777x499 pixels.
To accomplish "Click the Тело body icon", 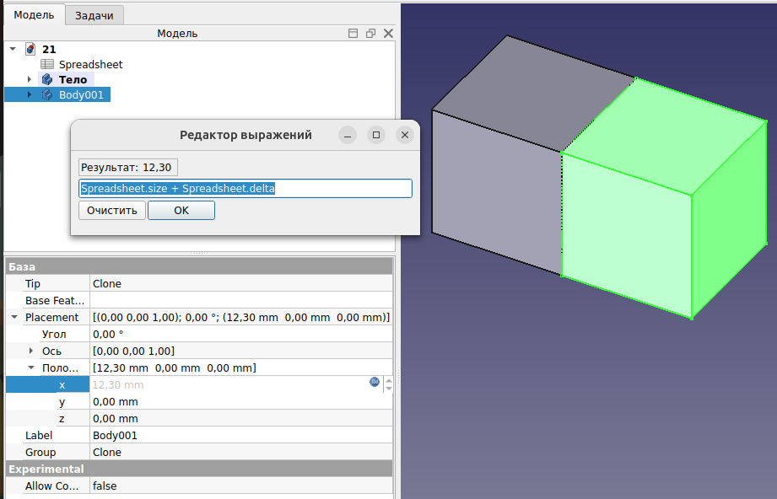I will click(x=47, y=79).
